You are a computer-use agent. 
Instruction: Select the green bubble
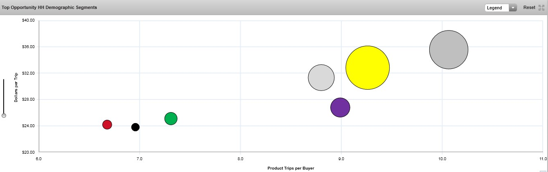point(171,119)
